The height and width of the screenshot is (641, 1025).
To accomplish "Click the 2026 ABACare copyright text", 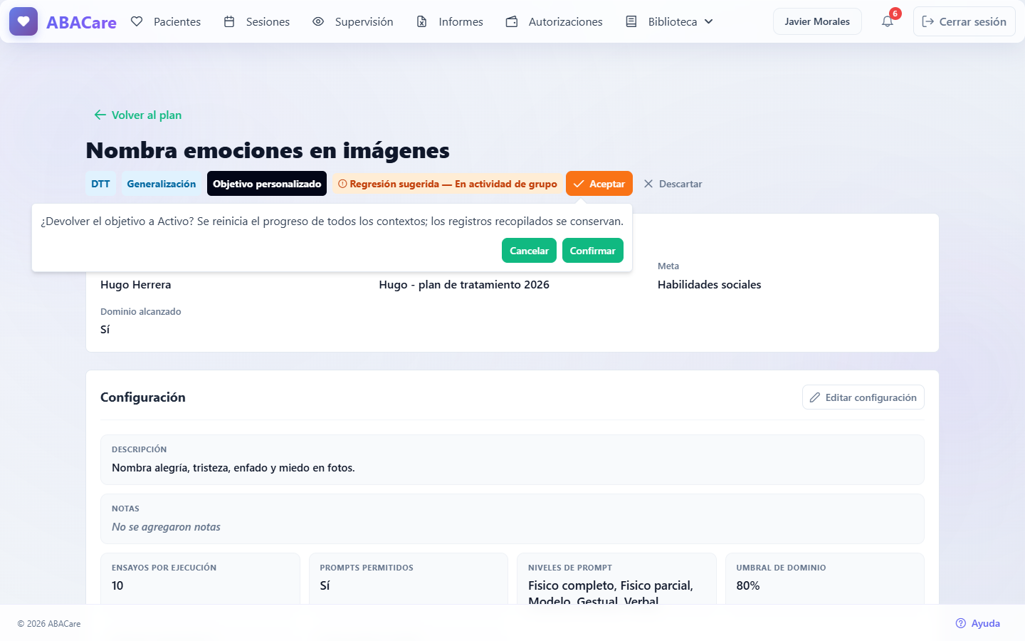I will pos(49,624).
